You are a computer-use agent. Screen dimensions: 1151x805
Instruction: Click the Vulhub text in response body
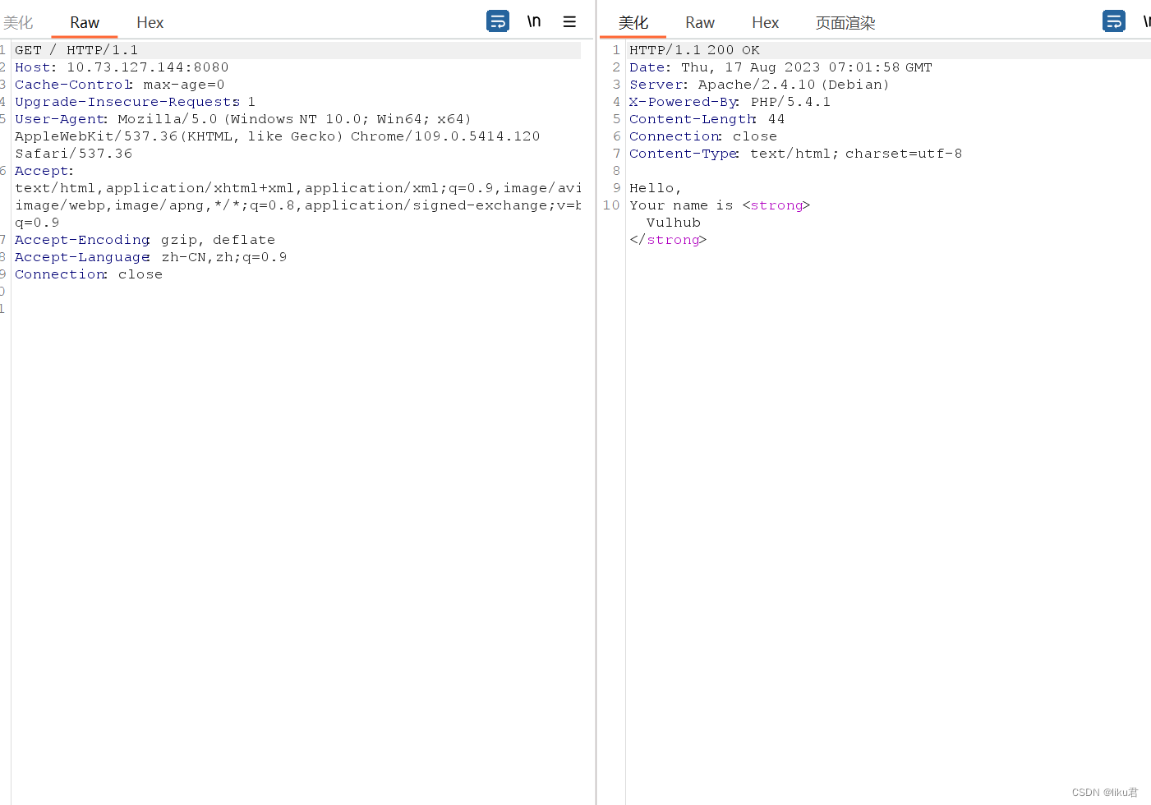[x=674, y=223]
